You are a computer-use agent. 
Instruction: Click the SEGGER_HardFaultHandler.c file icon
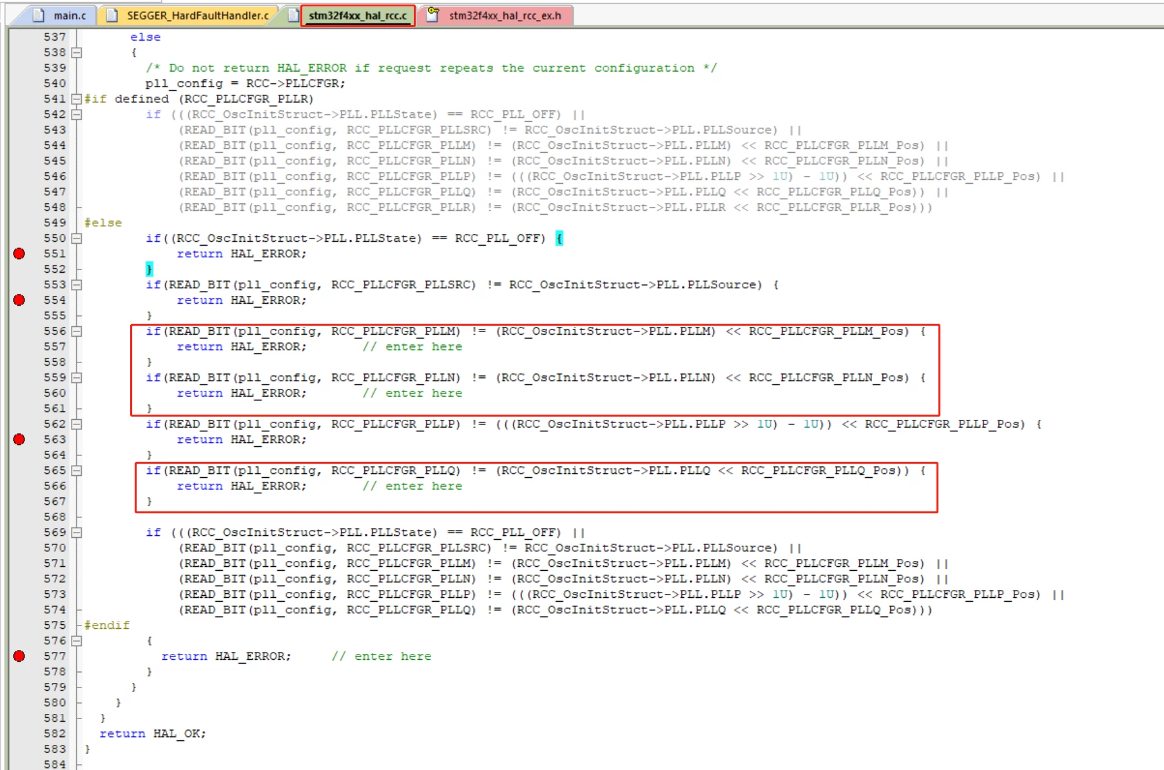pos(112,15)
